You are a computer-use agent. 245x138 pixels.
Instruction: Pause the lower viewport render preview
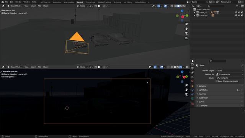click(x=187, y=67)
